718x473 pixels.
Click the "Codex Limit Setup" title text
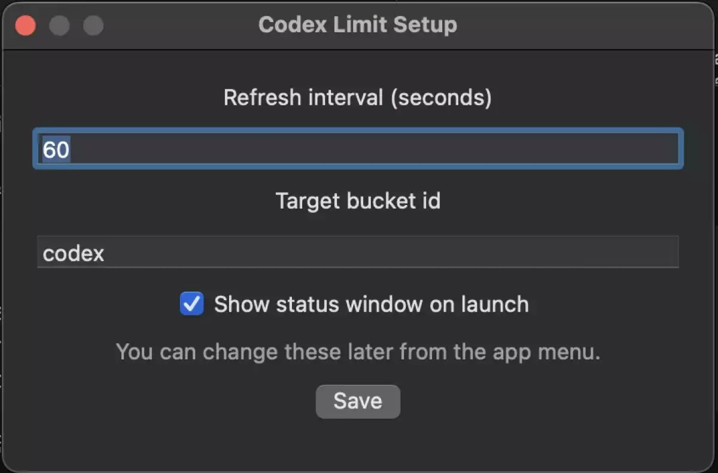(x=357, y=25)
